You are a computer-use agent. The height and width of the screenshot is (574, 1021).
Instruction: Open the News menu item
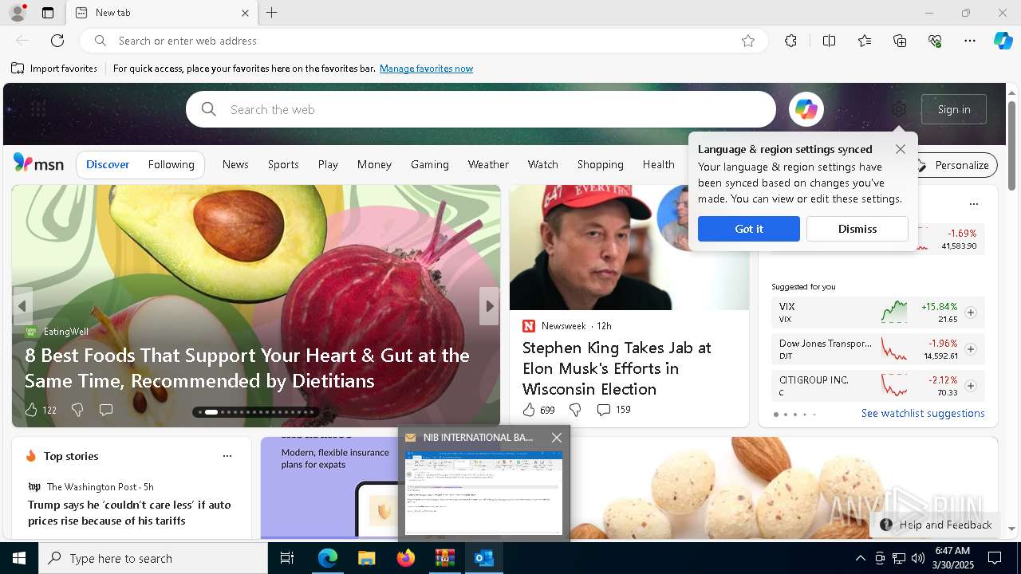tap(235, 164)
